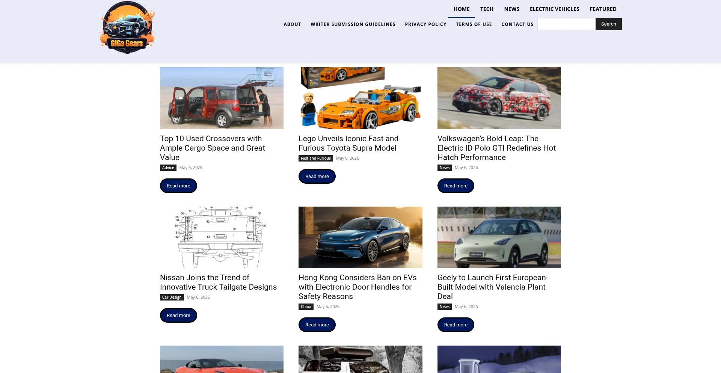721x373 pixels.
Task: Click the Search button
Action: coord(608,24)
